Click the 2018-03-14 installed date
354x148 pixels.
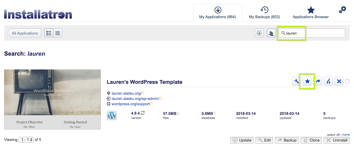pyautogui.click(x=246, y=113)
